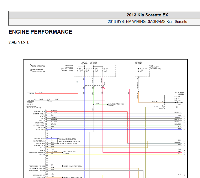This screenshot has height=178, width=200.
Task: Click "SNSR+" inside battery sensor box
Action: pyautogui.click(x=31, y=94)
